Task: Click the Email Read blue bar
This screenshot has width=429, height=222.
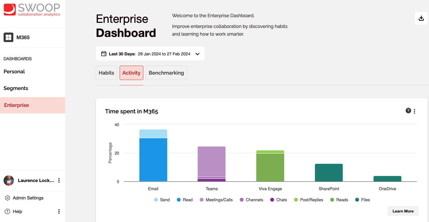Action: coord(153,160)
